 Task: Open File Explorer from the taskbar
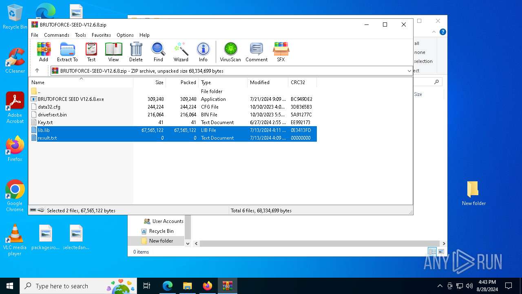(188, 286)
